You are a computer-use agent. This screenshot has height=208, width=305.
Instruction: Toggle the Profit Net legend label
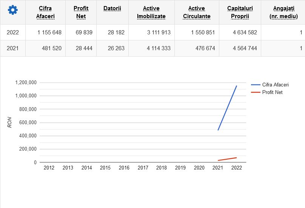tap(272, 92)
